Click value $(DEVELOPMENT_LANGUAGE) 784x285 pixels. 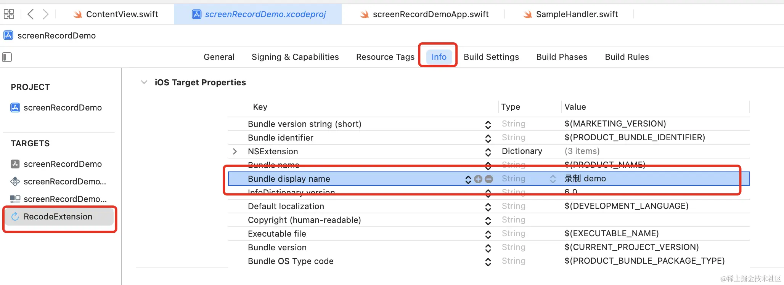627,206
